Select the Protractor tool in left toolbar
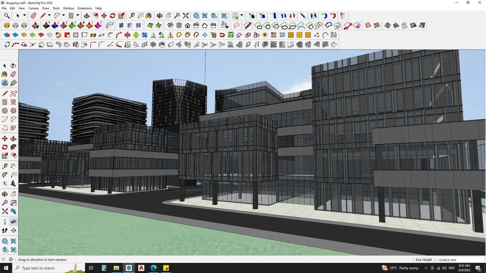 (5, 175)
